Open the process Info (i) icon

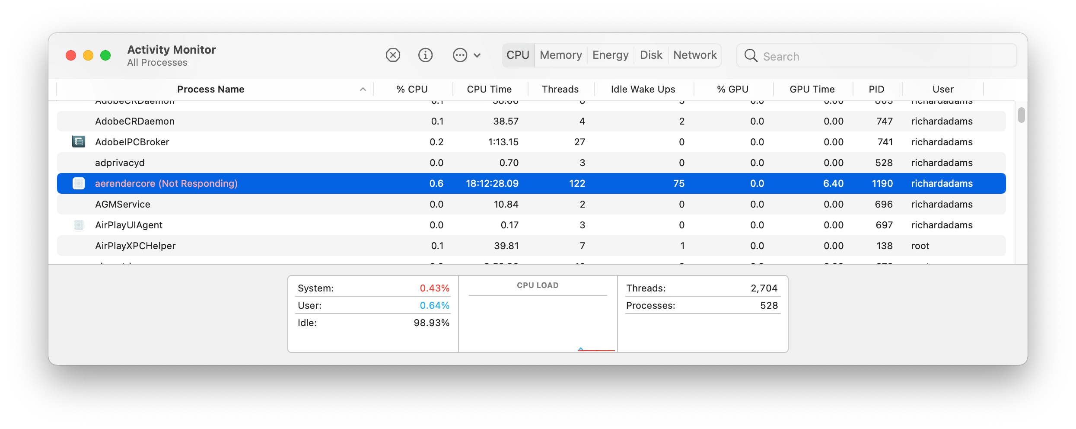[x=425, y=55]
